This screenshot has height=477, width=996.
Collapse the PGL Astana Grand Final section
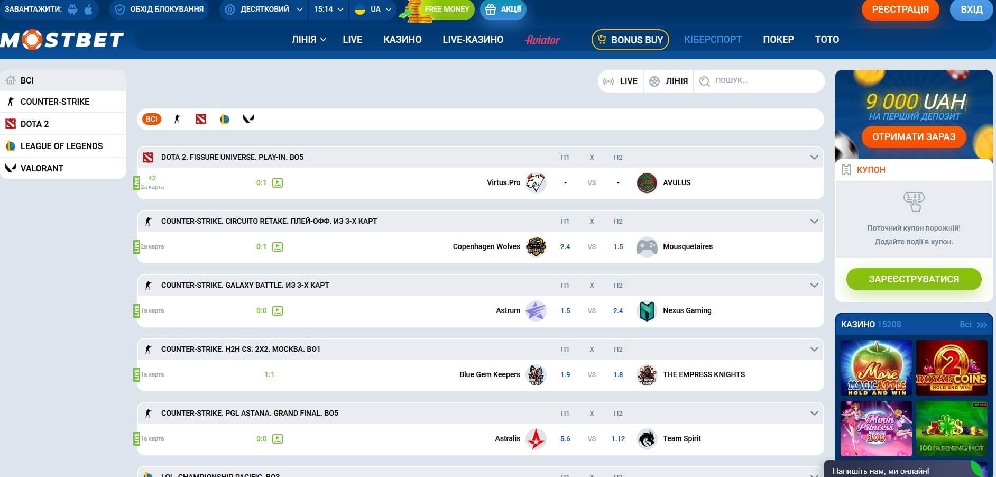coord(814,413)
